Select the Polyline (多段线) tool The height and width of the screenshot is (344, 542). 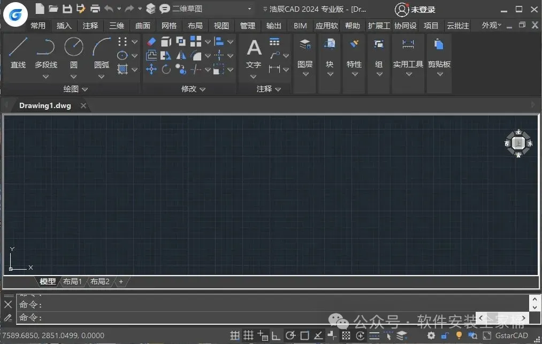click(x=45, y=52)
